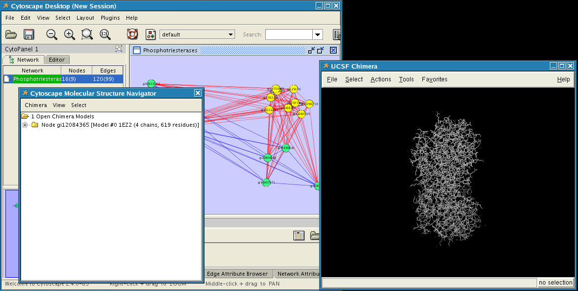This screenshot has height=291, width=578.
Task: Switch to the Edge Attribute Browser tab
Action: click(x=237, y=274)
